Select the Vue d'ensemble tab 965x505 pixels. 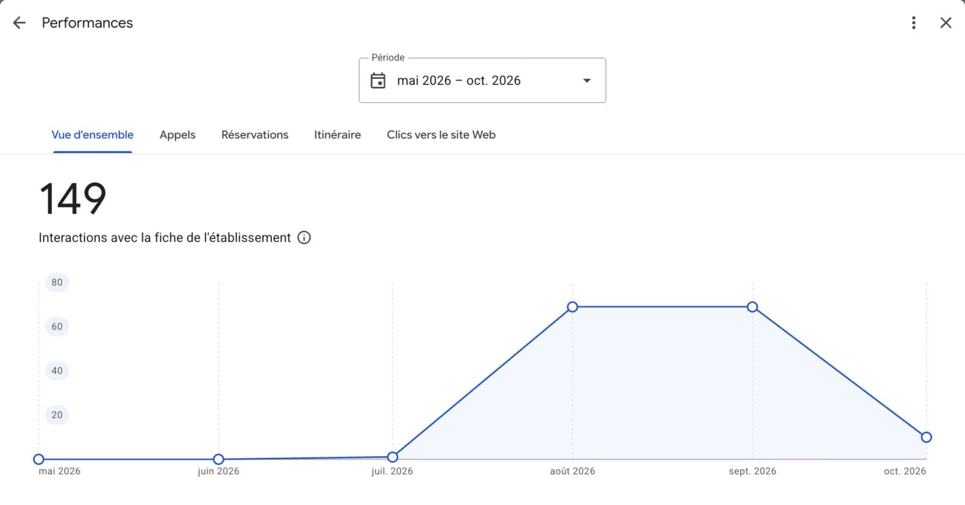[93, 135]
